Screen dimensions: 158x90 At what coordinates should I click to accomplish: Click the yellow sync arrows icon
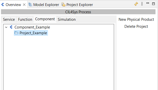136,4
